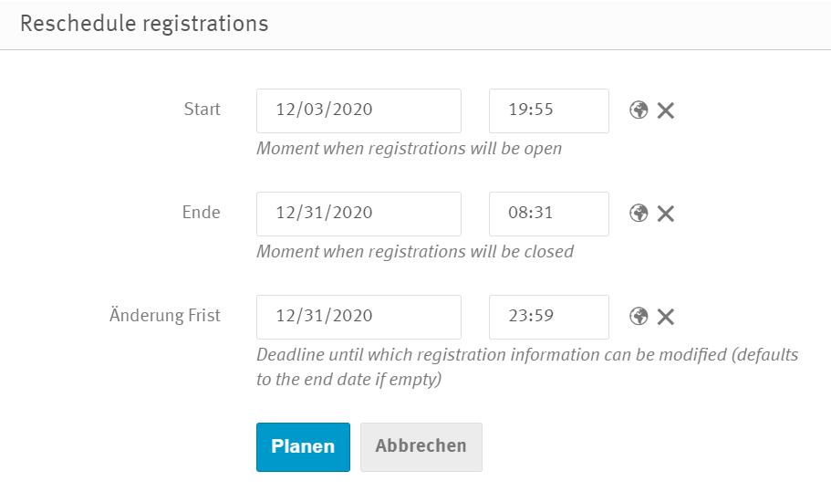Click globe timezone icon for Änderung Frist
831x492 pixels.
(639, 317)
